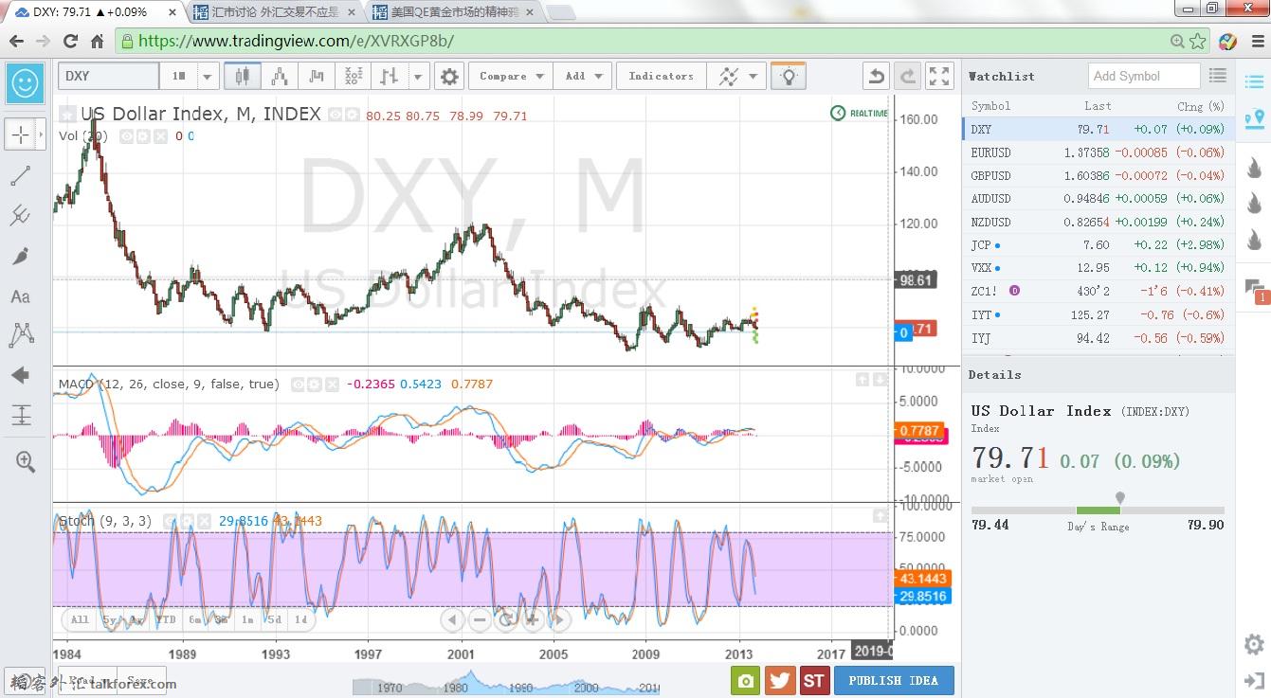The height and width of the screenshot is (698, 1271).
Task: Remove the MACD indicator
Action: click(x=332, y=385)
